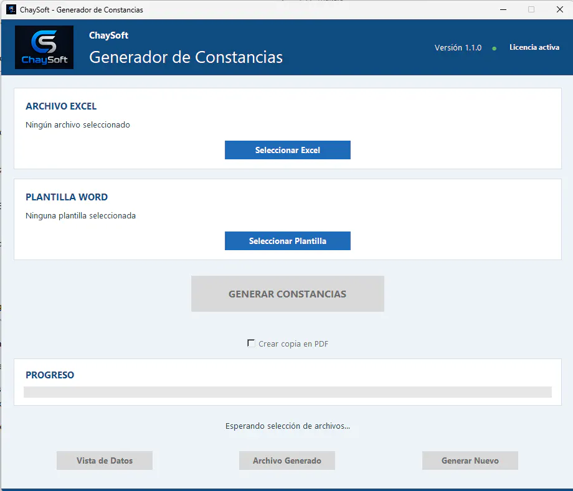Screen dimensions: 573x491
Task: Click the Generador de Constancias title
Action: click(x=186, y=57)
